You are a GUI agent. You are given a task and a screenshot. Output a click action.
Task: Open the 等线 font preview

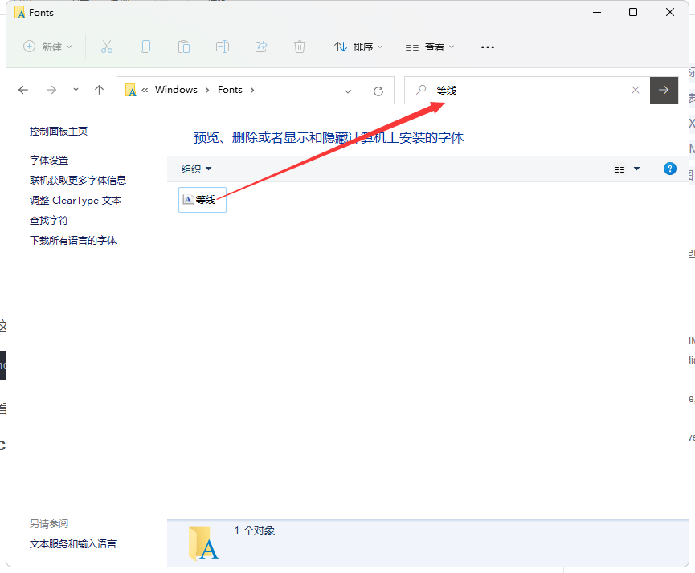(x=202, y=200)
